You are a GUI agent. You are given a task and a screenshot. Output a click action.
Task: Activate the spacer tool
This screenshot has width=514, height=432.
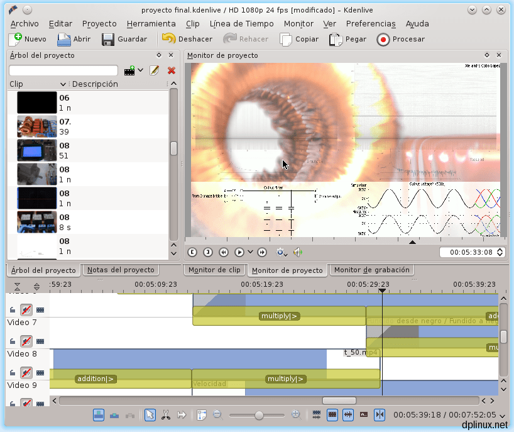coord(182,415)
